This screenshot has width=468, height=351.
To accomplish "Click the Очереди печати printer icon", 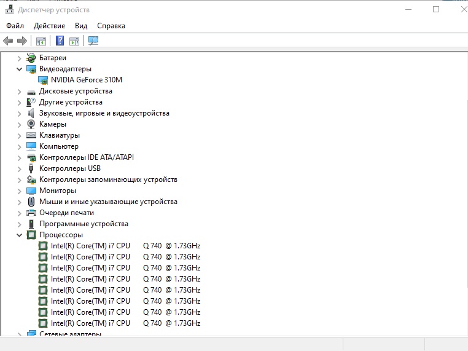I will pyautogui.click(x=31, y=213).
